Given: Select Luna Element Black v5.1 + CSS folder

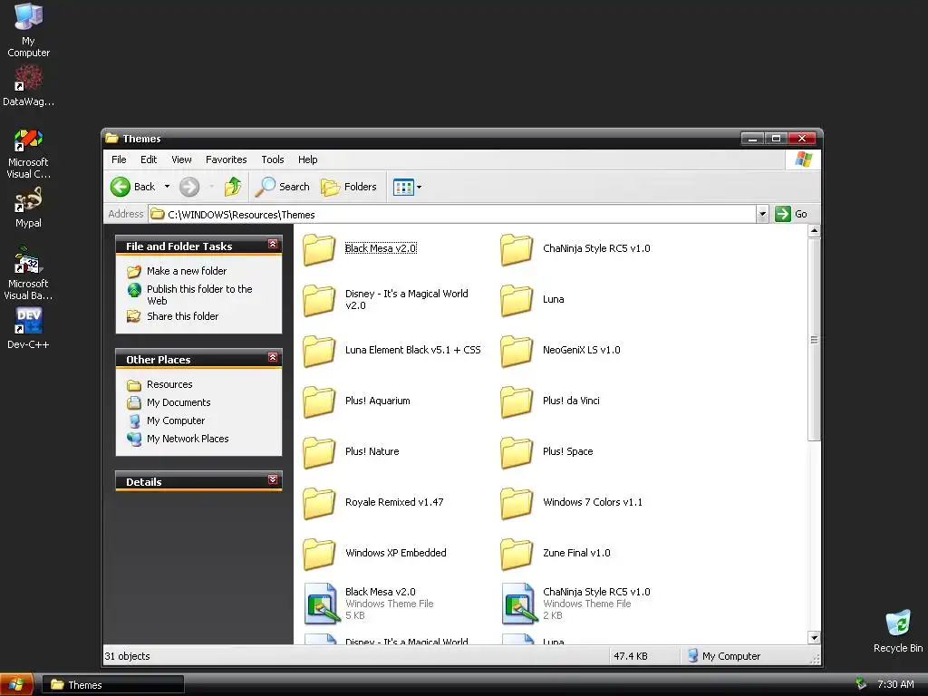Looking at the screenshot, I should coord(320,351).
